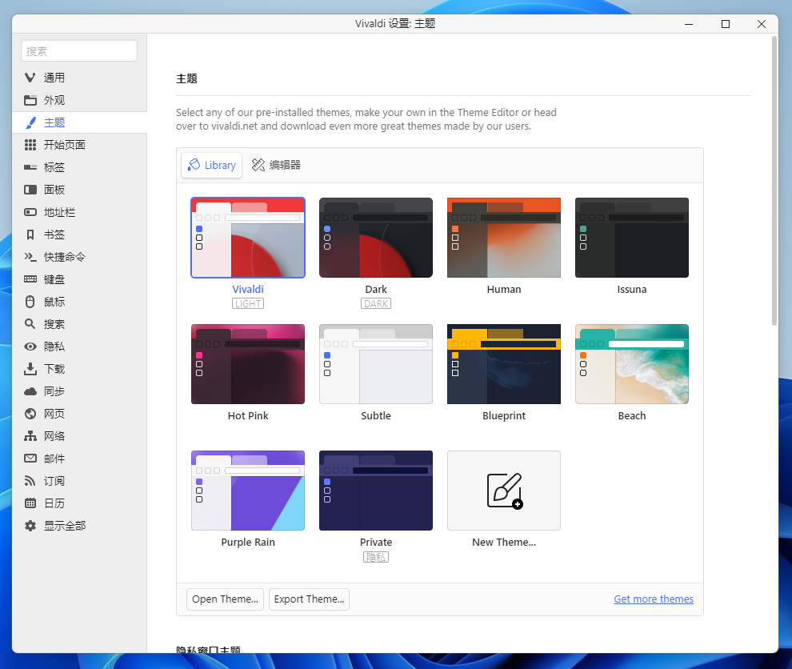Click the globe icon beside 网页
The width and height of the screenshot is (792, 669).
[x=30, y=414]
